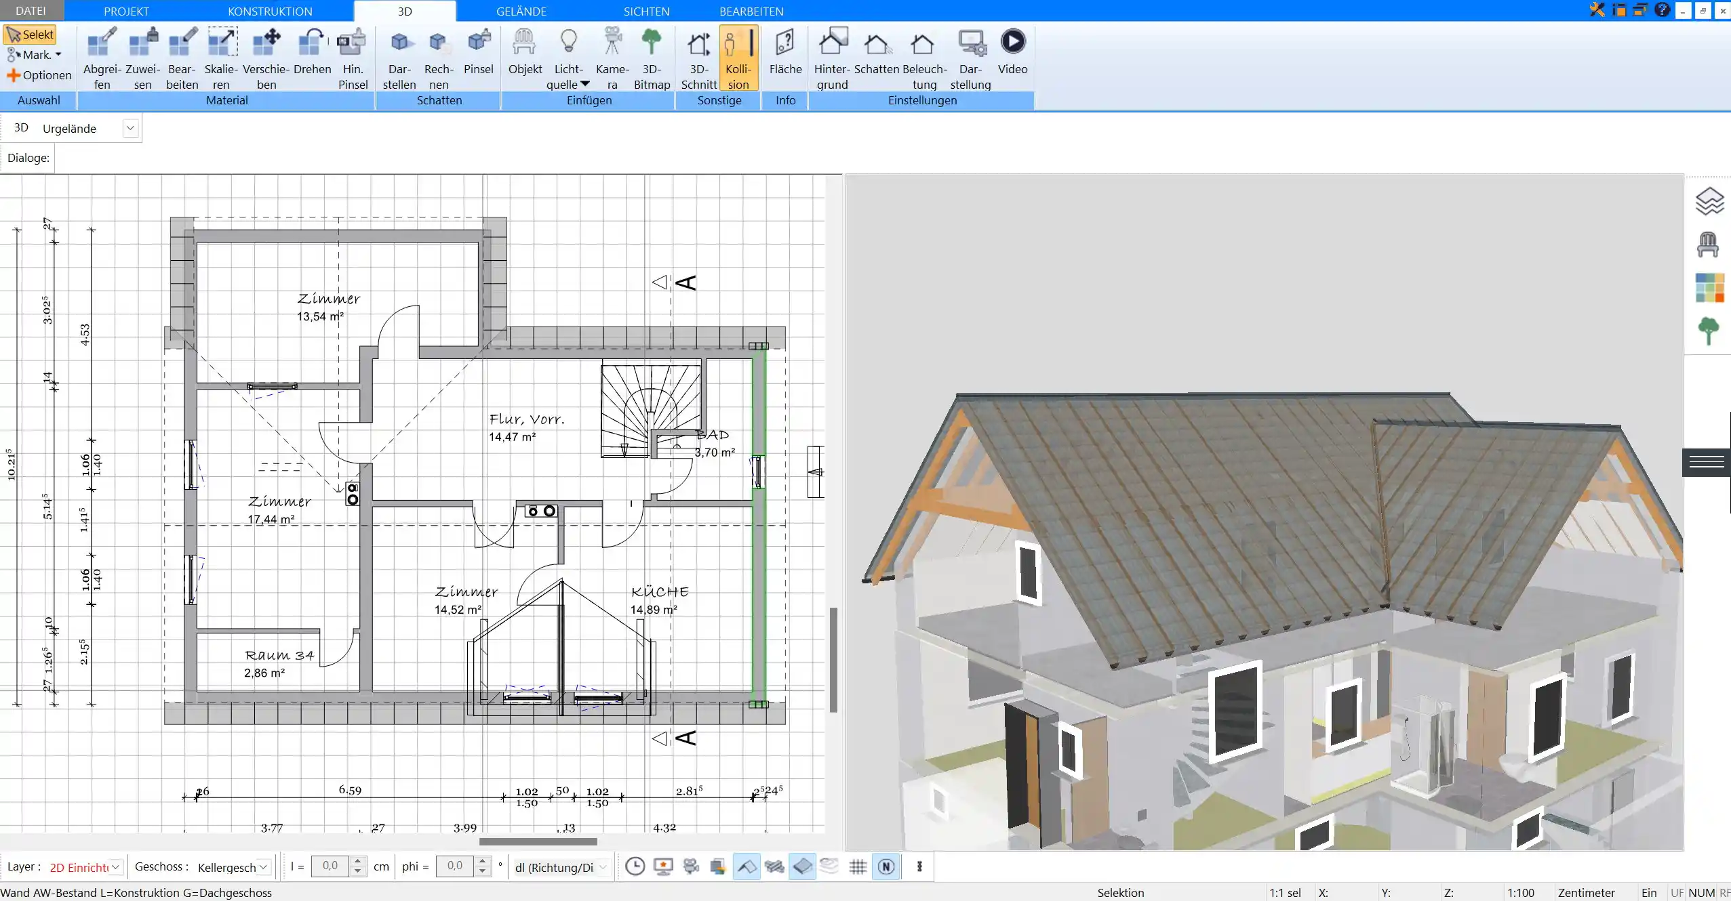1731x901 pixels.
Task: Click the toolbar overflow dots at bottom
Action: pos(919,866)
